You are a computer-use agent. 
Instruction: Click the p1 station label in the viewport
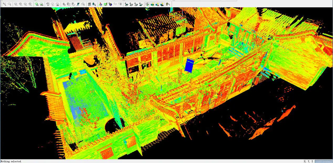click(x=92, y=91)
